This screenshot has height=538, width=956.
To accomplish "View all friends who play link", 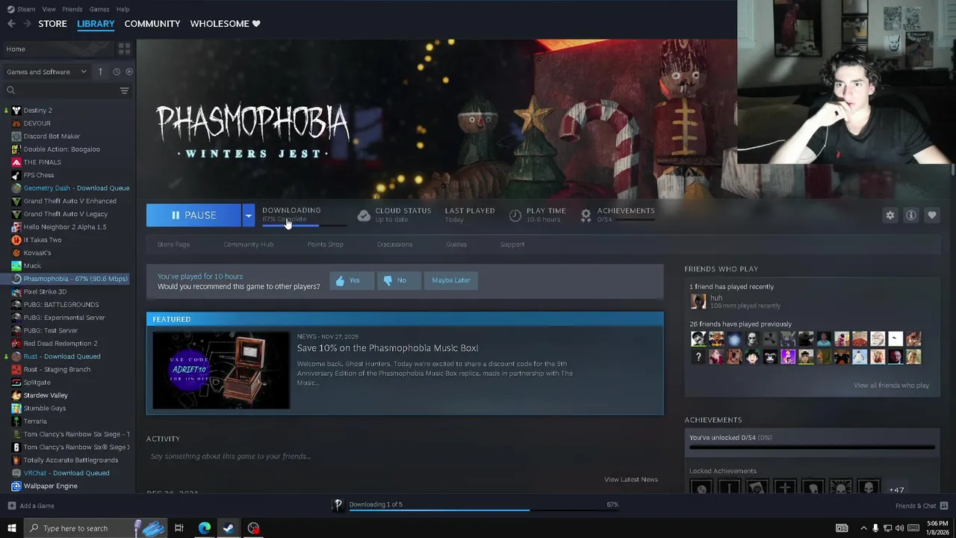I will click(891, 386).
